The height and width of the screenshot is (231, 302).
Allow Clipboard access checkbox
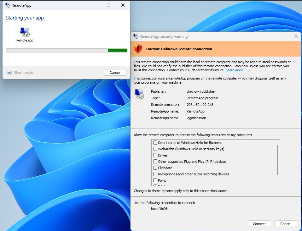pyautogui.click(x=155, y=168)
